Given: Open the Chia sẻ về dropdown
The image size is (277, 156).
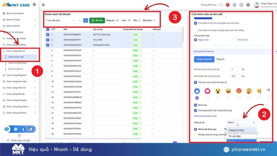Looking at the screenshot, I should (x=241, y=123).
